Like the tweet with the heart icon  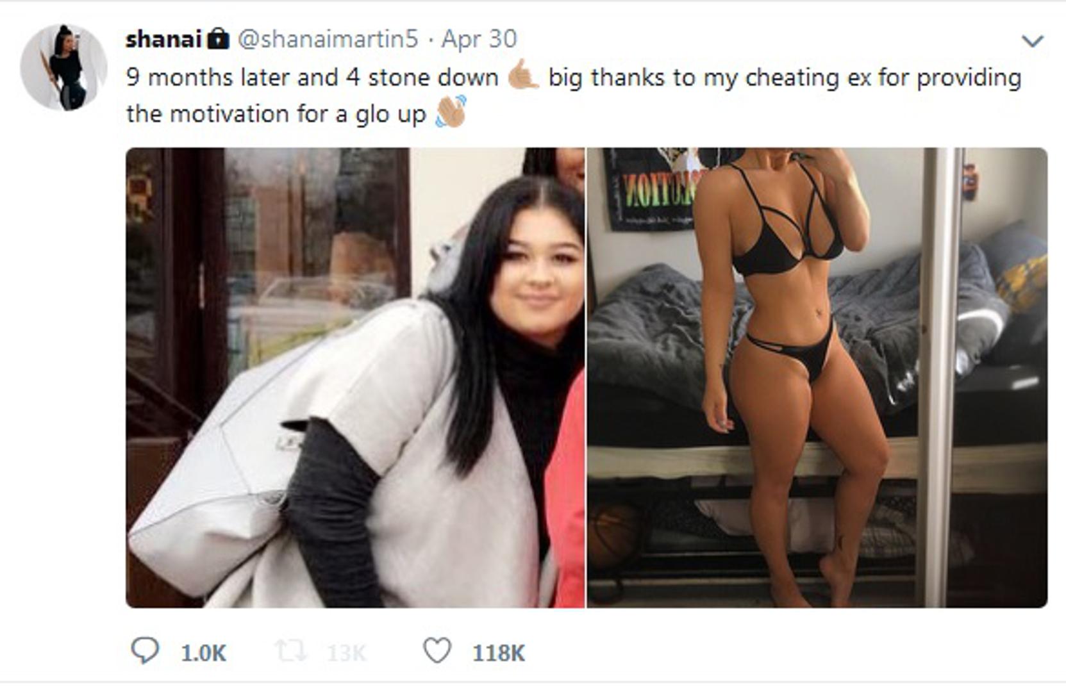(x=437, y=651)
